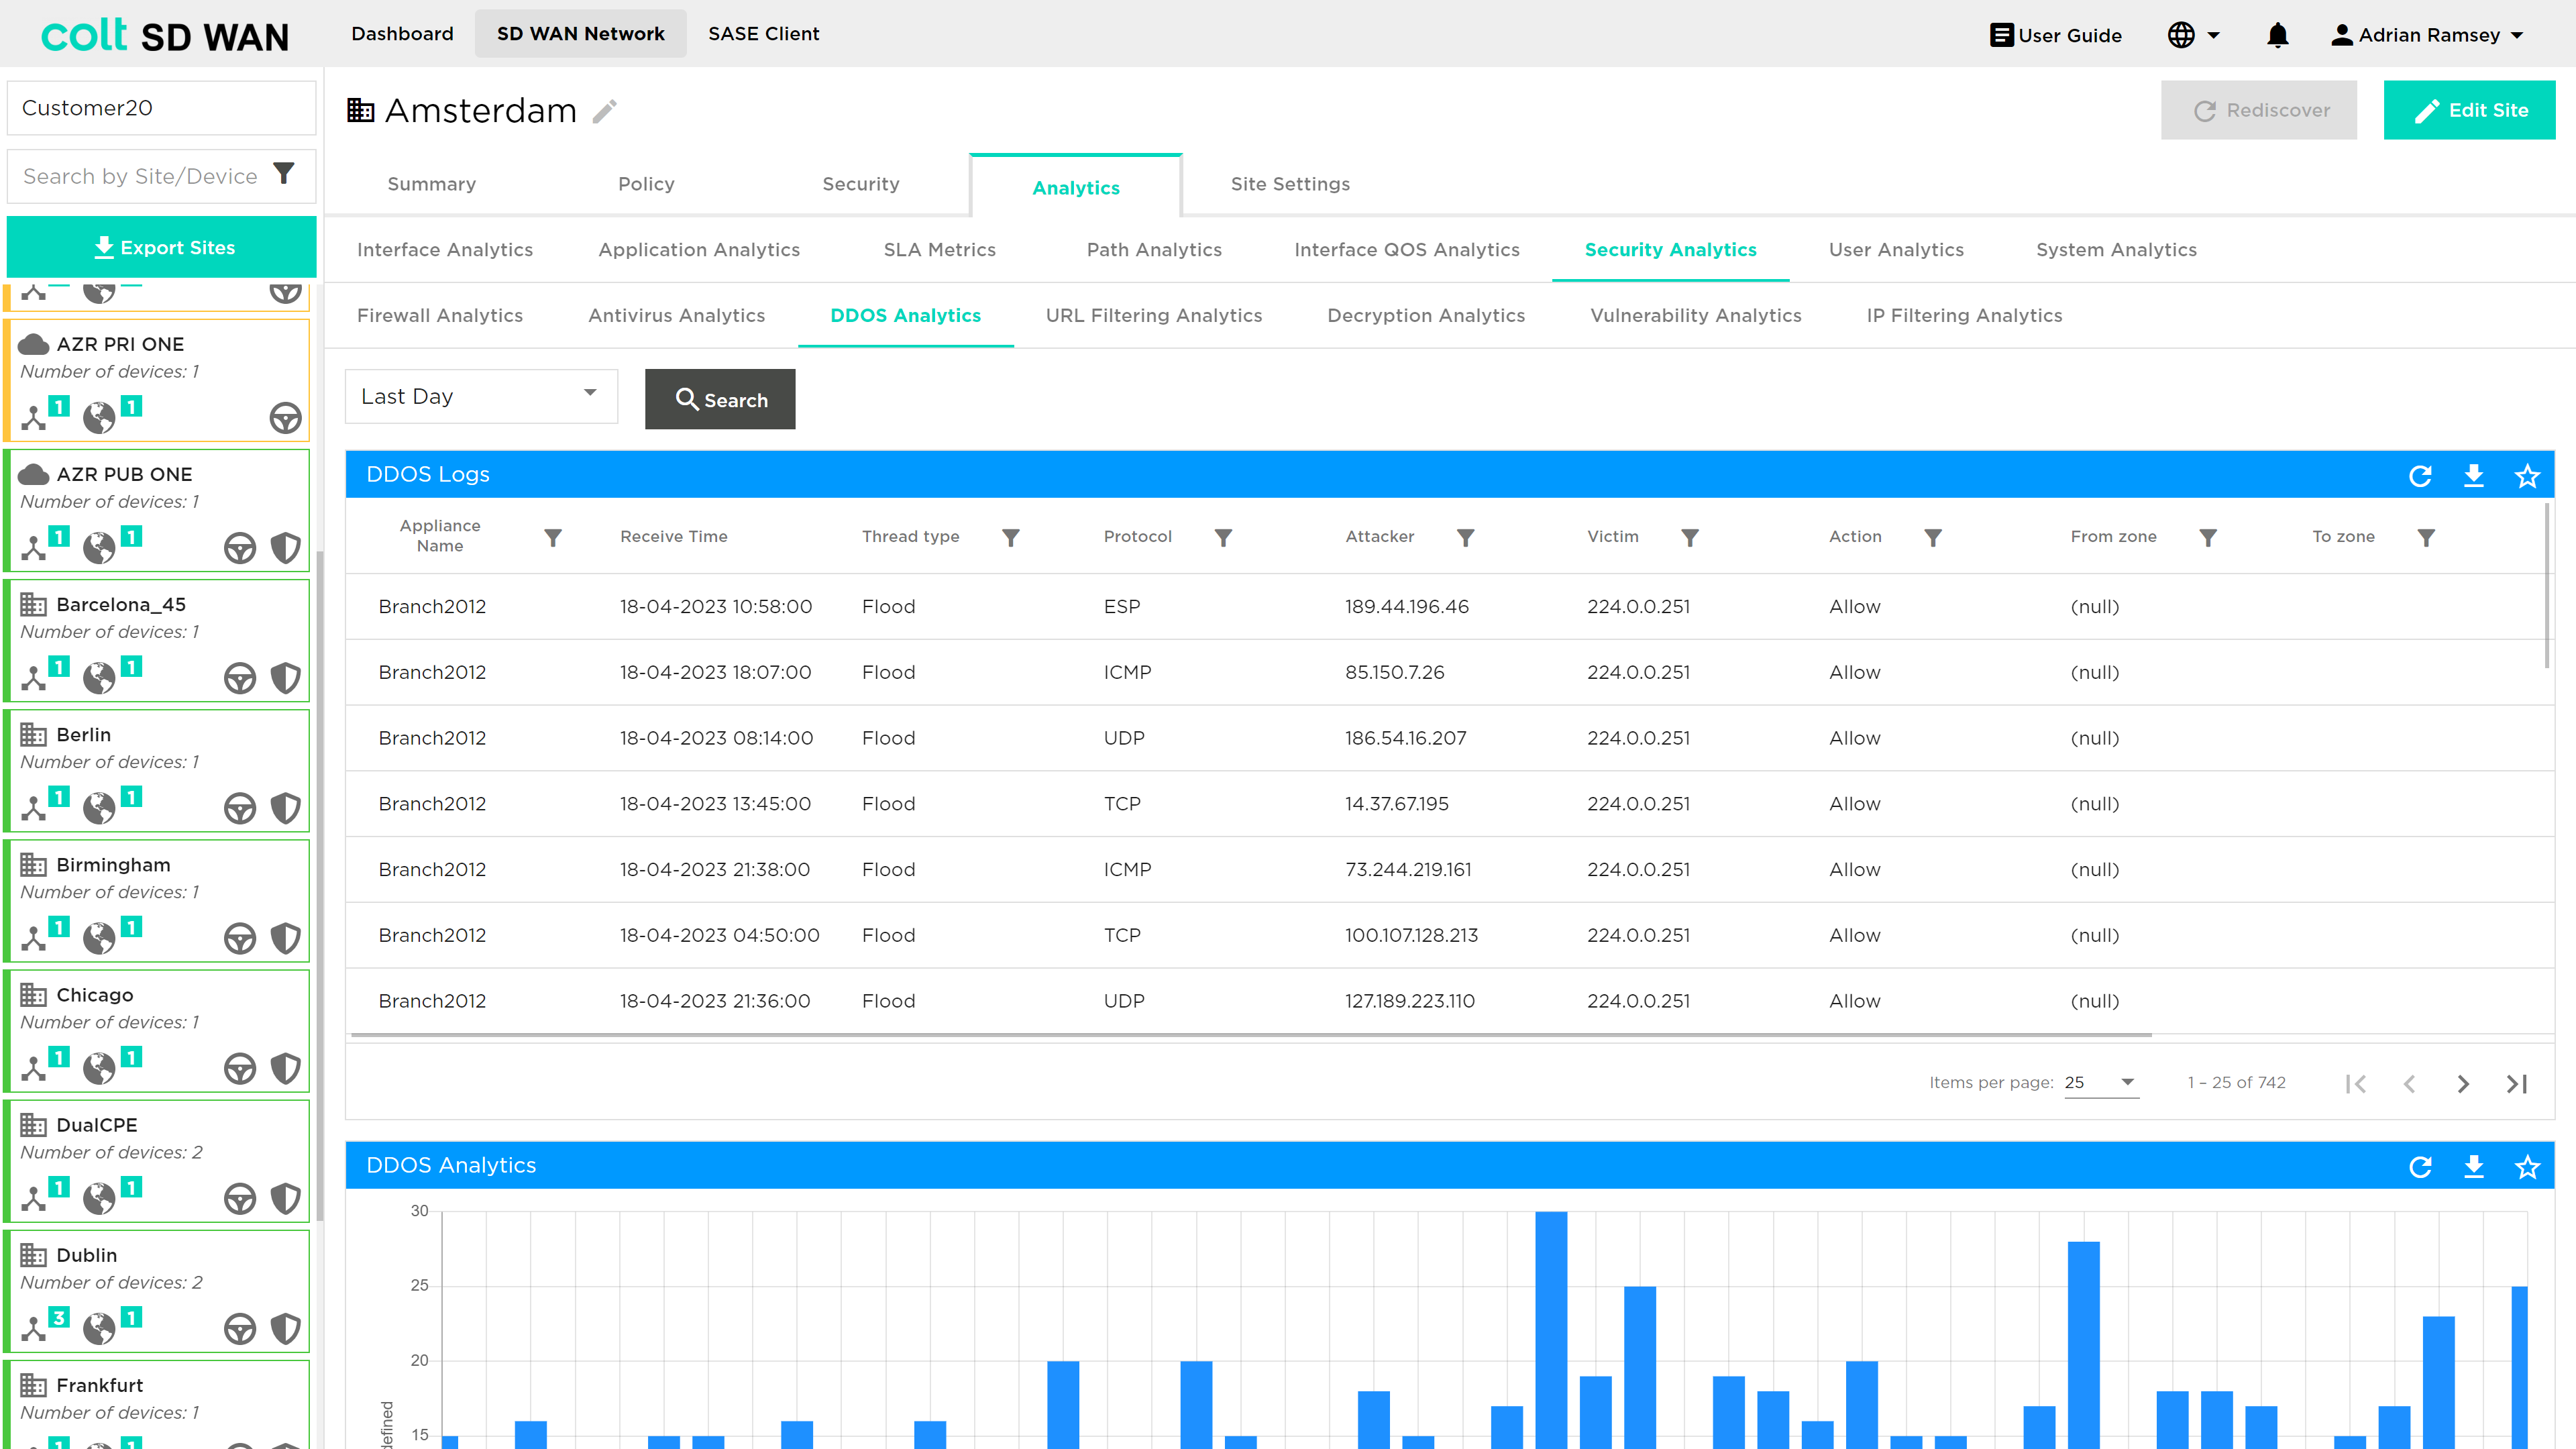Click the network topology icon on Dublin
The height and width of the screenshot is (1449, 2576).
pos(34,1328)
